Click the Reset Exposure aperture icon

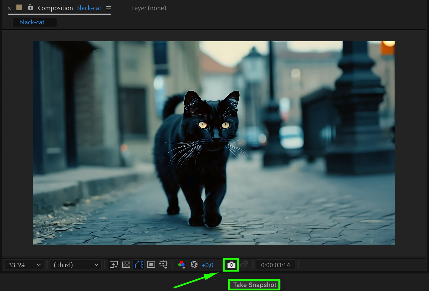click(x=194, y=265)
